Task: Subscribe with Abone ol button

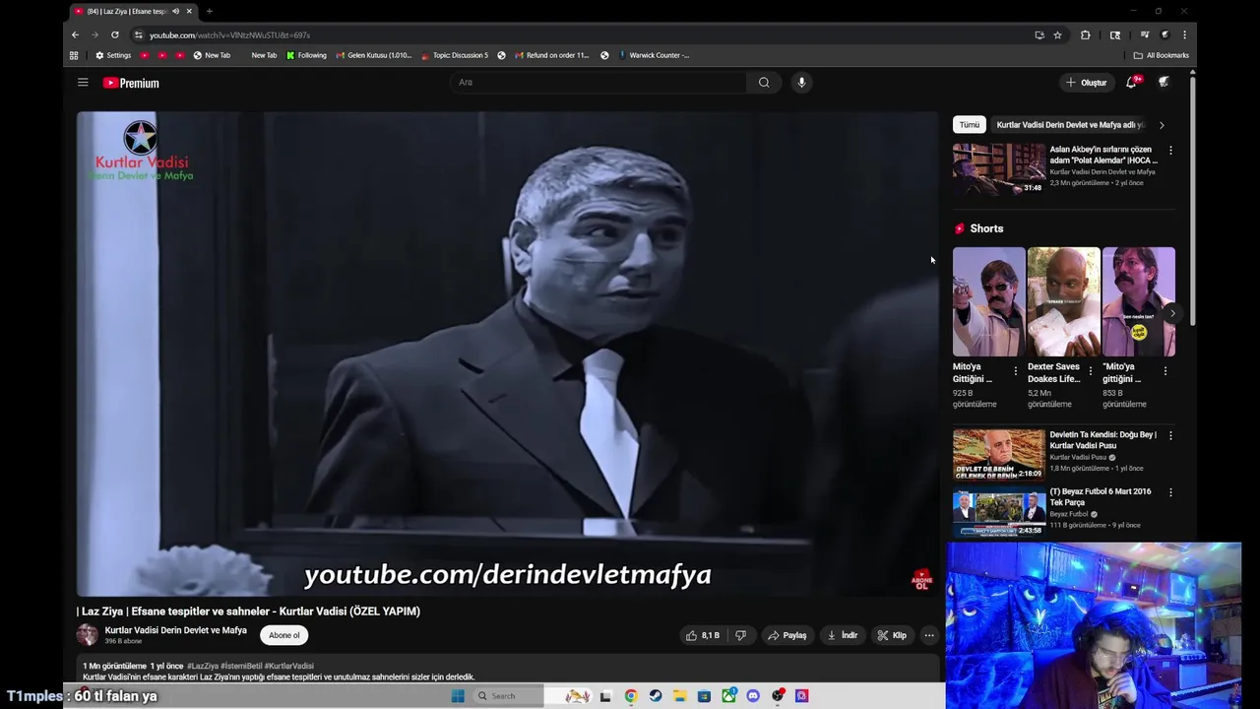Action: (x=284, y=635)
